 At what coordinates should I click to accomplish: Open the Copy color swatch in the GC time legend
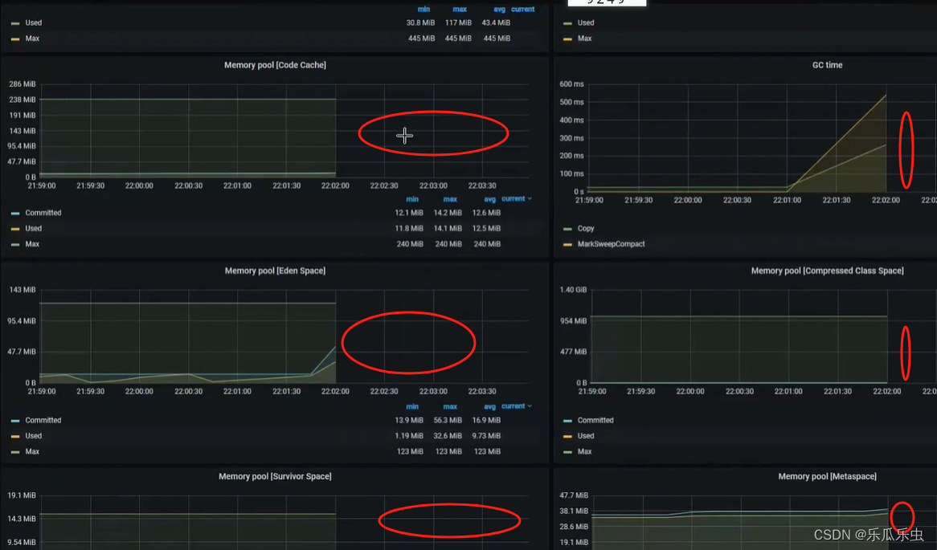tap(567, 229)
